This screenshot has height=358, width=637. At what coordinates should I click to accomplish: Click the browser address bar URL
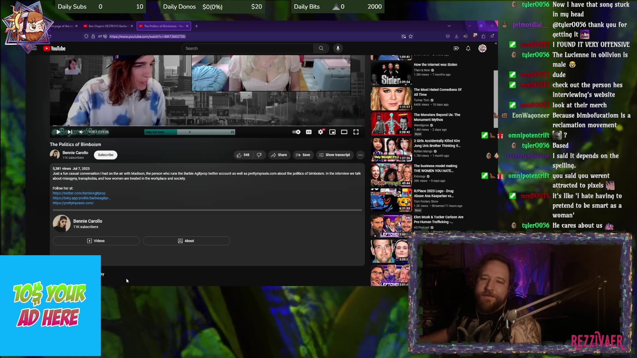pos(147,36)
